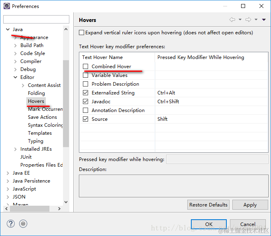Collapse the Java tree node

8,29
